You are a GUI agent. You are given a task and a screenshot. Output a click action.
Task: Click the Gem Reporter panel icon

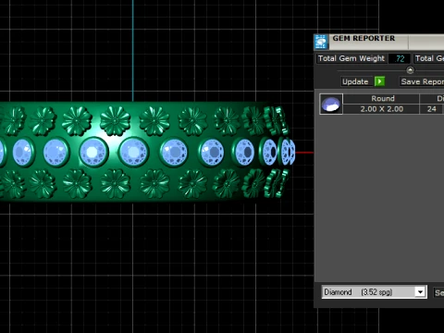pyautogui.click(x=321, y=42)
